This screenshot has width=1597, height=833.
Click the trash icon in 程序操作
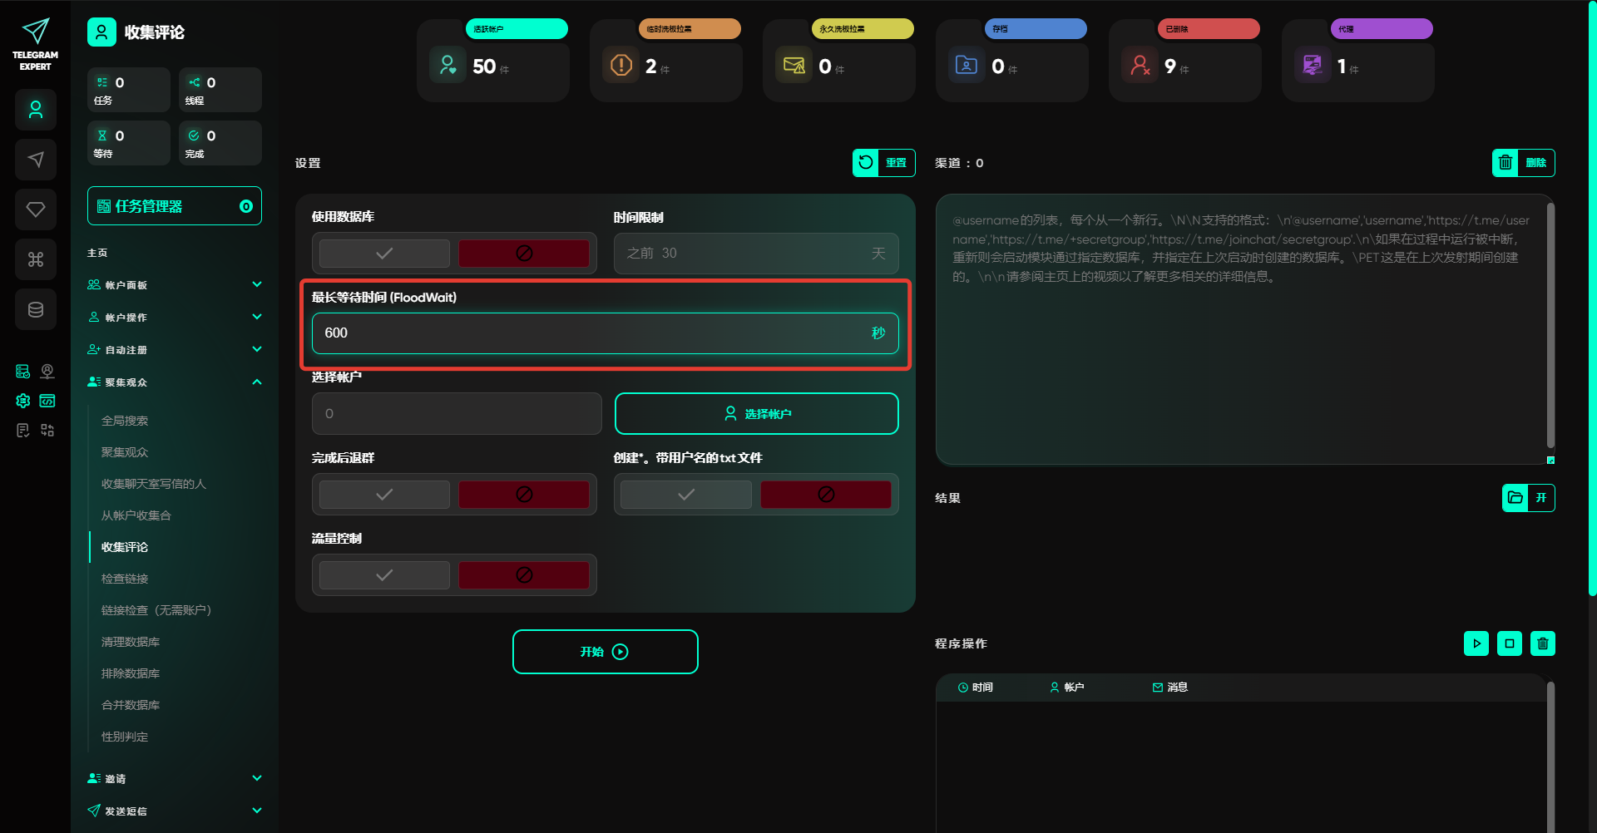pyautogui.click(x=1542, y=643)
